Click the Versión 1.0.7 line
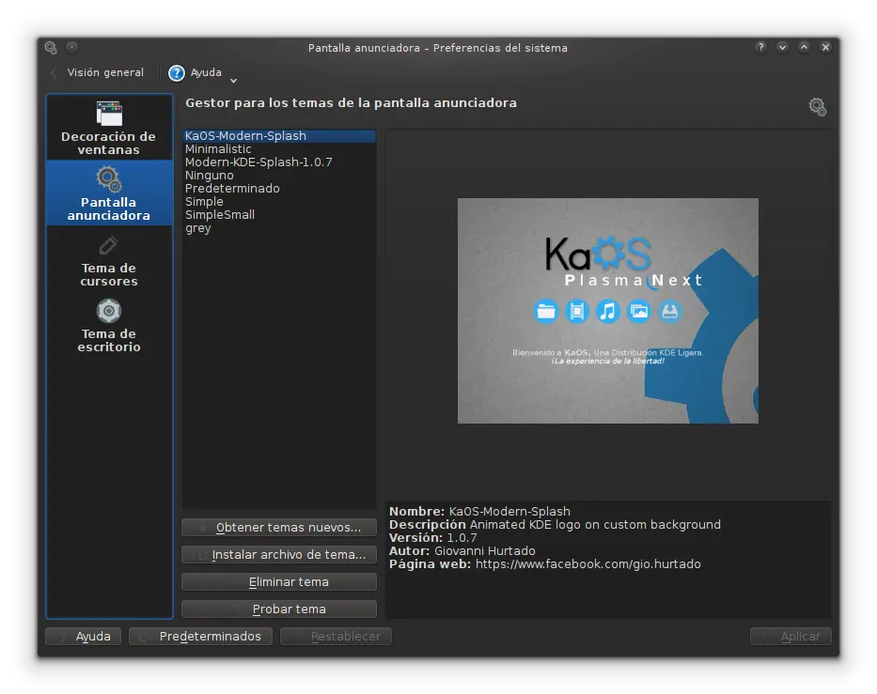 point(433,538)
